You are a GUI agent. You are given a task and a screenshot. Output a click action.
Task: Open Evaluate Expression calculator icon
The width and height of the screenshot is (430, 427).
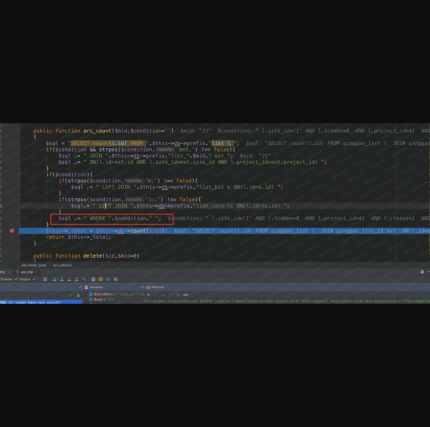point(94,279)
